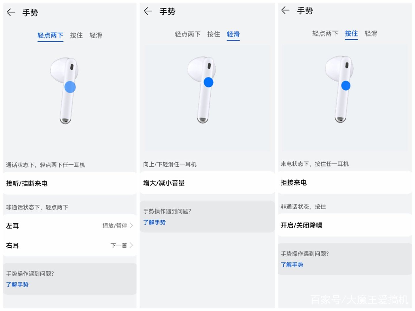The width and height of the screenshot is (415, 311).
Task: Select 轻点两下 tab on left screen
Action: point(50,36)
